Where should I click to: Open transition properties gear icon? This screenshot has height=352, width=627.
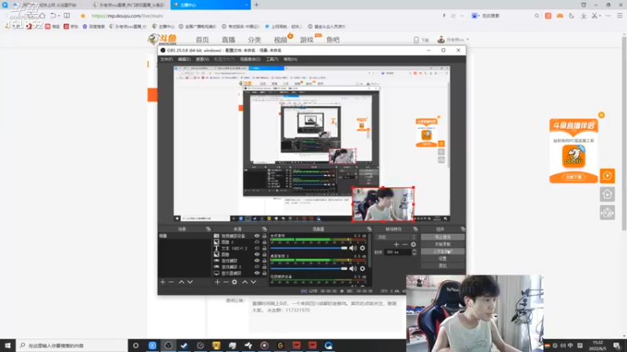pos(414,244)
